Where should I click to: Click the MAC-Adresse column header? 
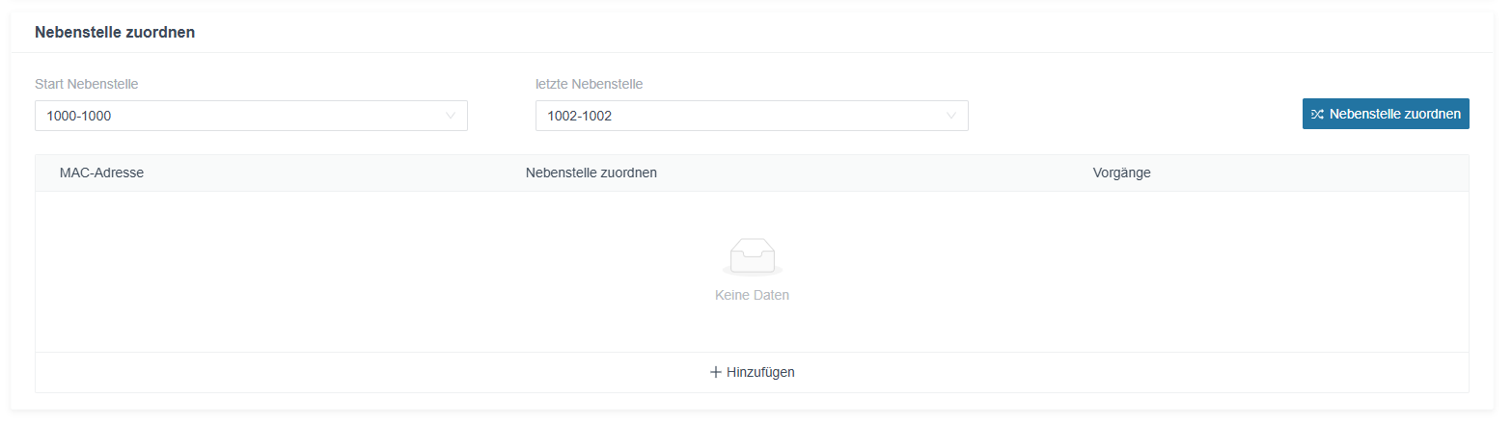(101, 173)
